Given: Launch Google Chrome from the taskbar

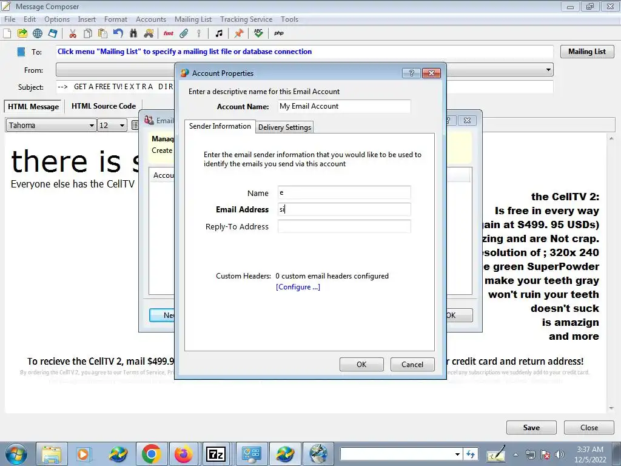Looking at the screenshot, I should pyautogui.click(x=151, y=454).
